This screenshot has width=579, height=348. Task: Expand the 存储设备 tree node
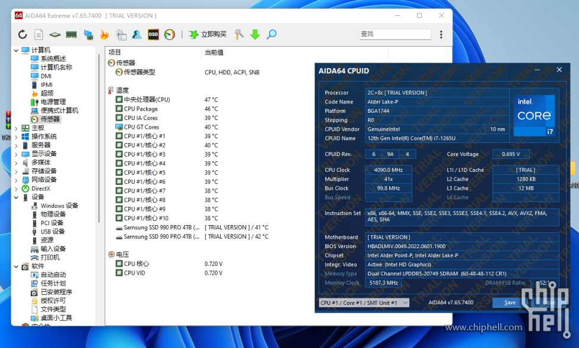16,171
